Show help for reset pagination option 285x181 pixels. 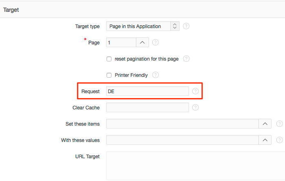coord(186,59)
